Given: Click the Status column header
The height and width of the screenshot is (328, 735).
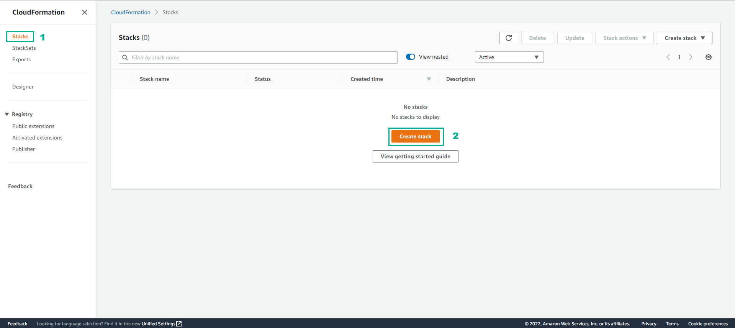Looking at the screenshot, I should [263, 79].
